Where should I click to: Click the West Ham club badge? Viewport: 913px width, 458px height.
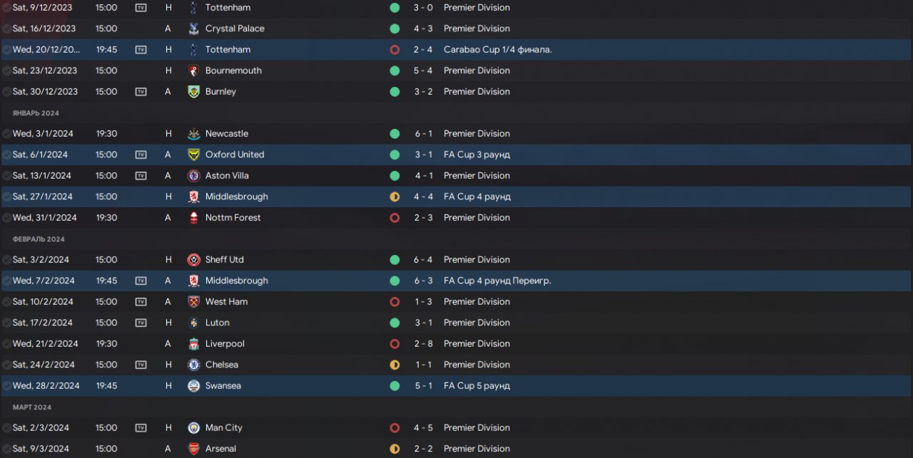click(x=193, y=301)
